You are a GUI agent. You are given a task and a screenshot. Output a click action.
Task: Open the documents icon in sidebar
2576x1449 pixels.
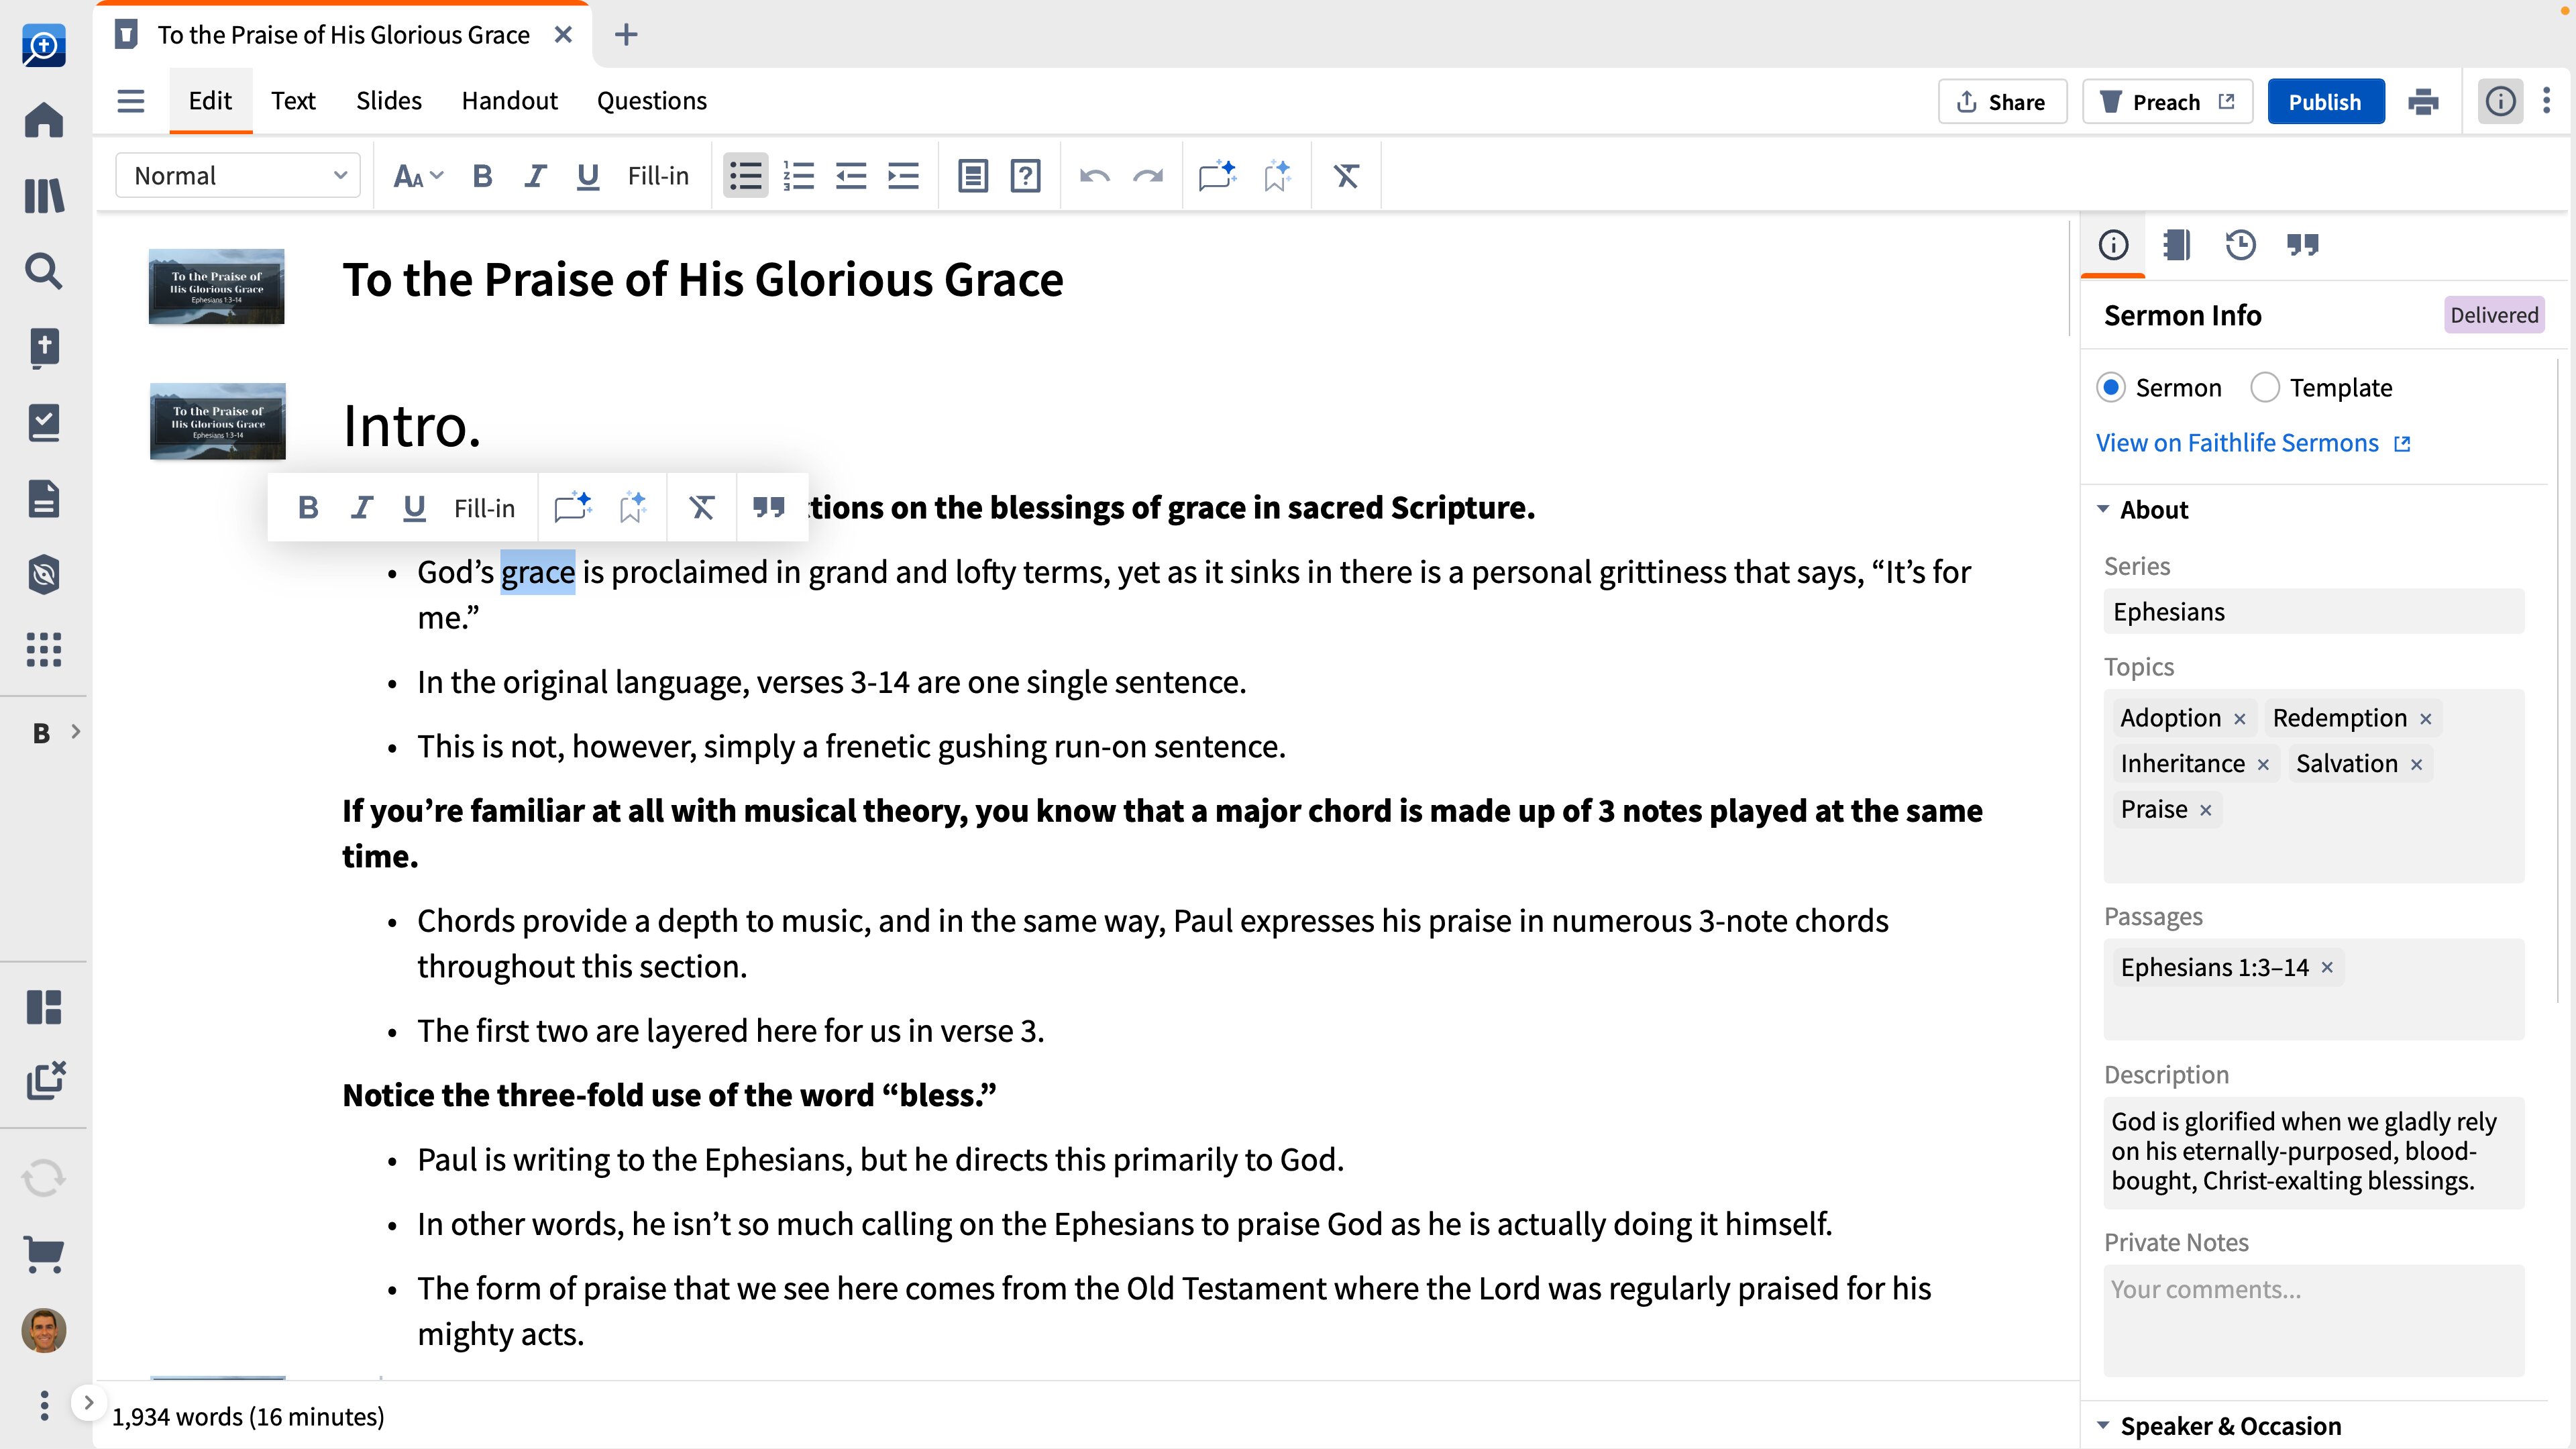(43, 498)
